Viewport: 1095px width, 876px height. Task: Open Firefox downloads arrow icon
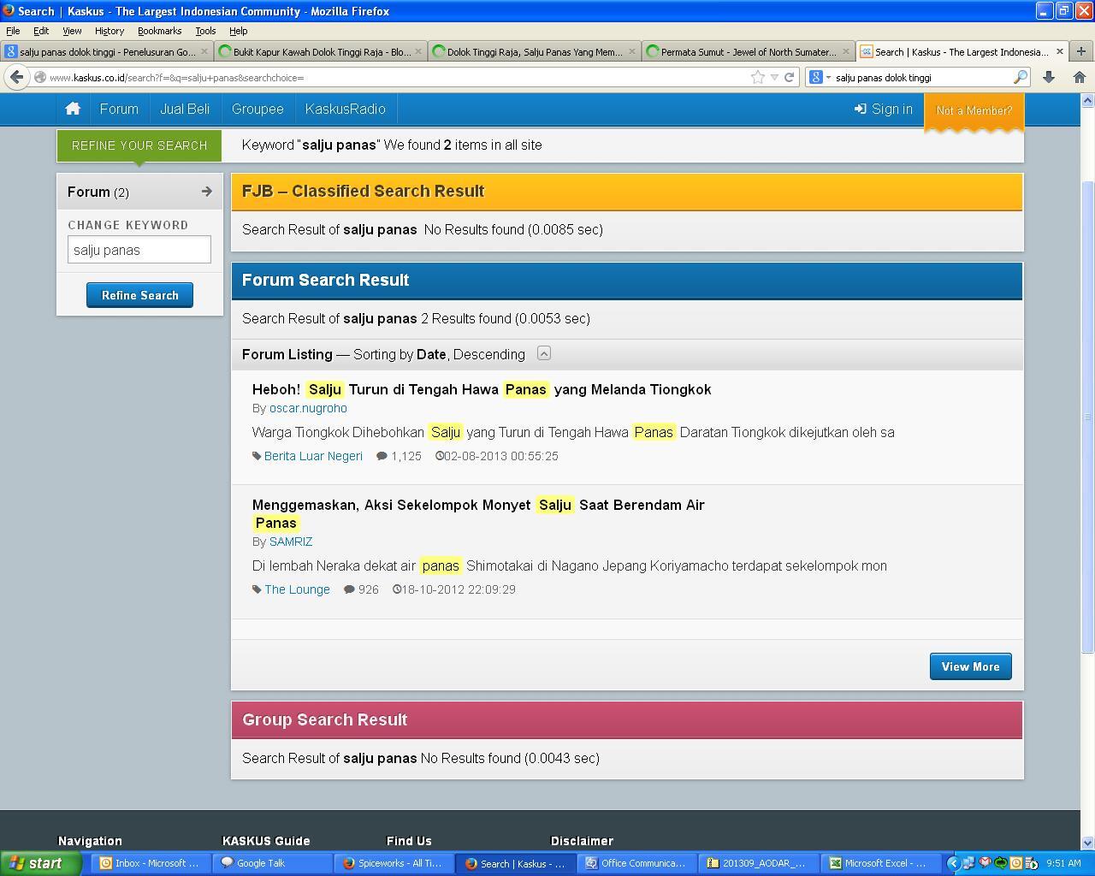point(1049,77)
